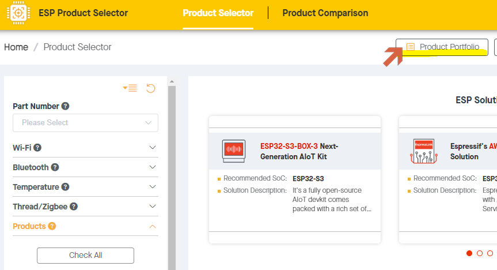
Task: Click the ESP Product Selector chip logo
Action: 18,13
